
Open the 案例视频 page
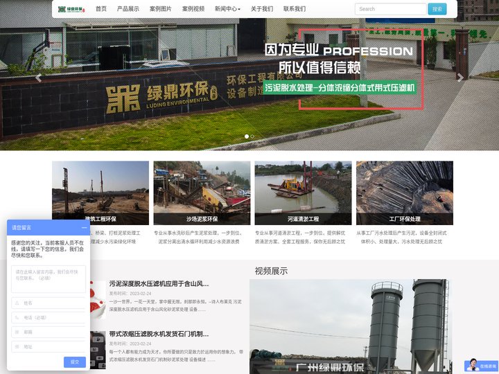point(193,9)
